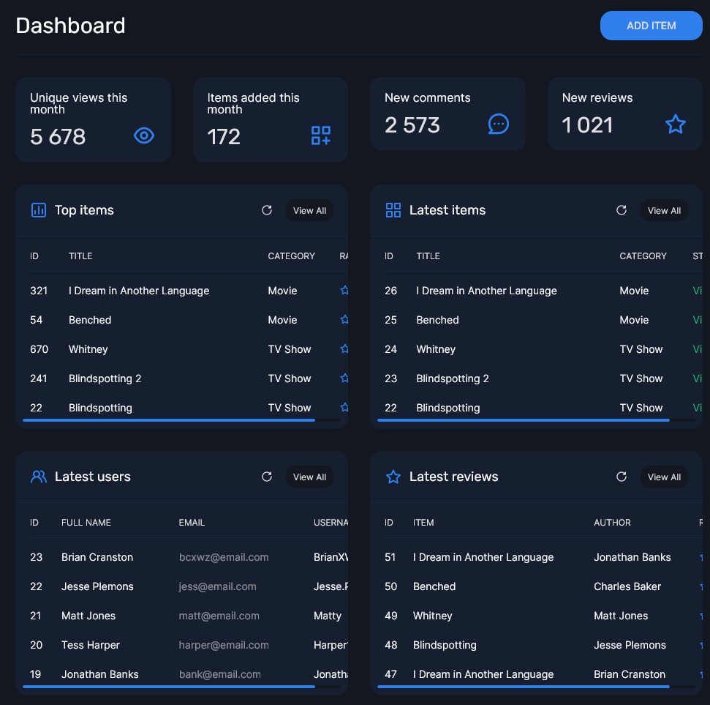Click the grid-plus icon in Items added card

click(x=321, y=135)
